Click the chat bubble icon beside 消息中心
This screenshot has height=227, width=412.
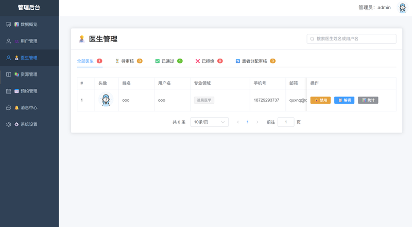9,108
